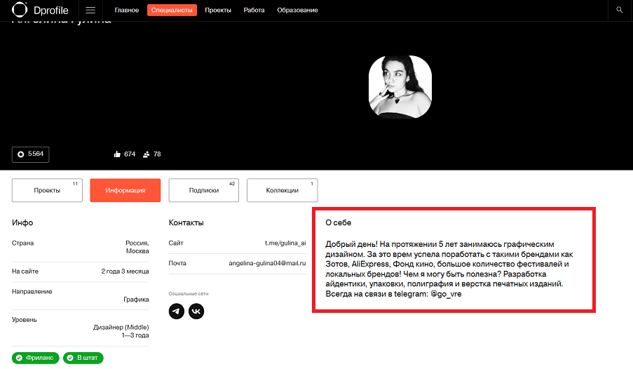Open Проекты in top navigation

(x=217, y=10)
